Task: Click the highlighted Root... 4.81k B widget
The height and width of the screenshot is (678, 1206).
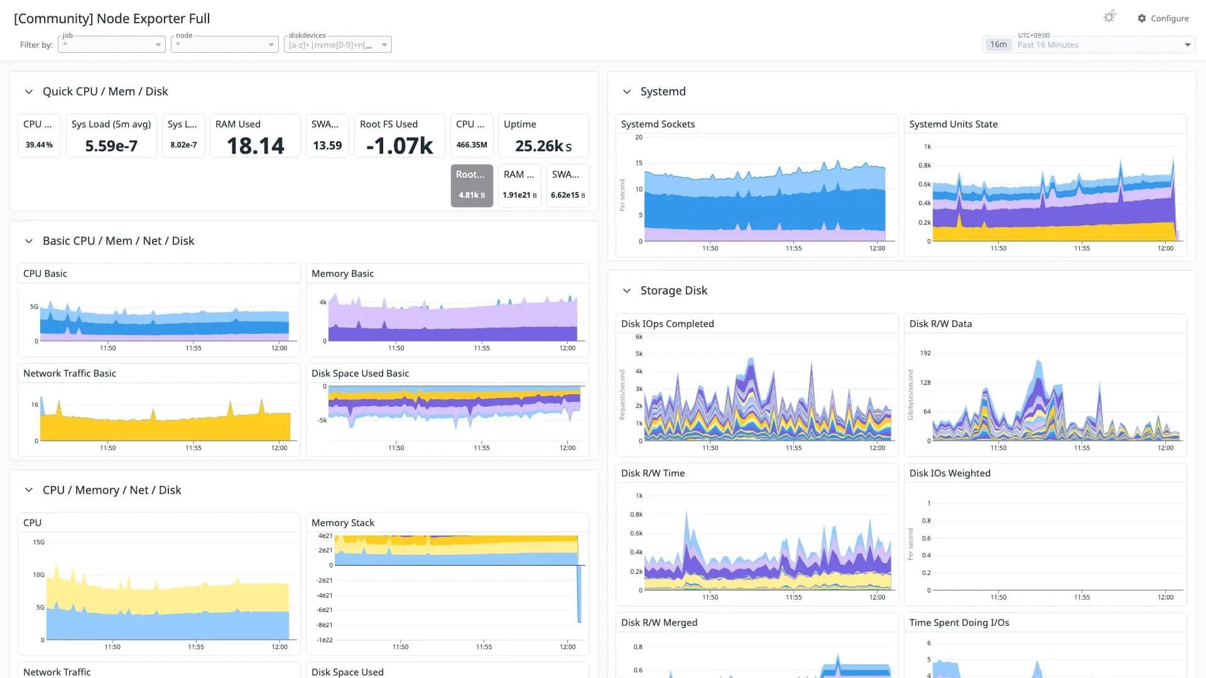Action: click(472, 186)
